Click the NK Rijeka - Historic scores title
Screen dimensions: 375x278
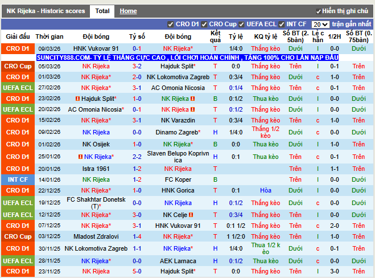coord(46,11)
